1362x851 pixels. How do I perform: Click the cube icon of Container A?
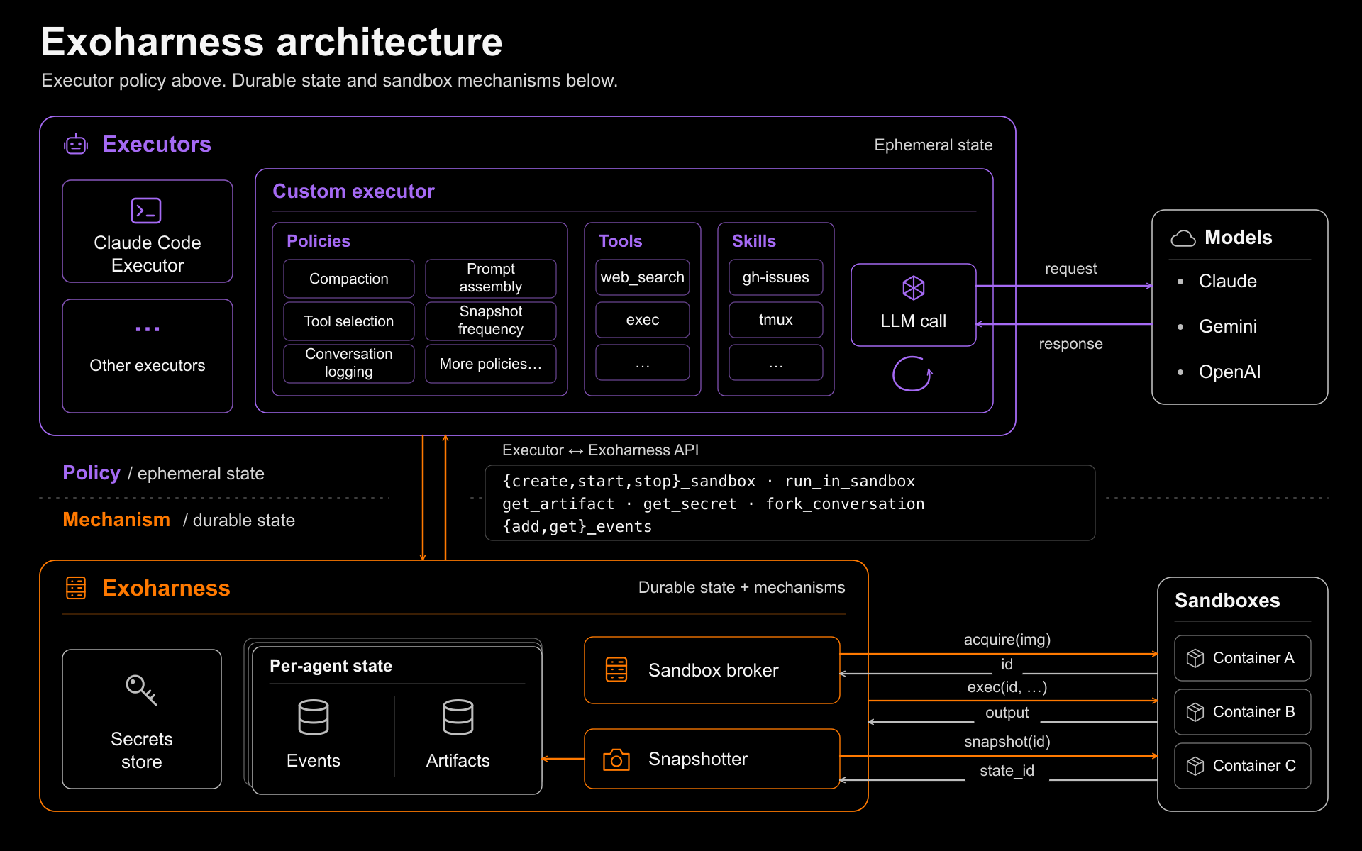tap(1195, 658)
